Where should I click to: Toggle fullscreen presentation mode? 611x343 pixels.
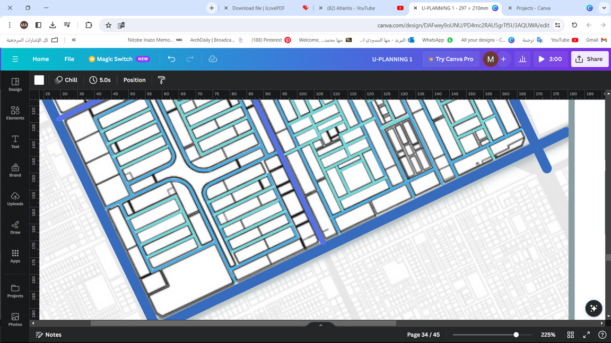click(x=587, y=335)
